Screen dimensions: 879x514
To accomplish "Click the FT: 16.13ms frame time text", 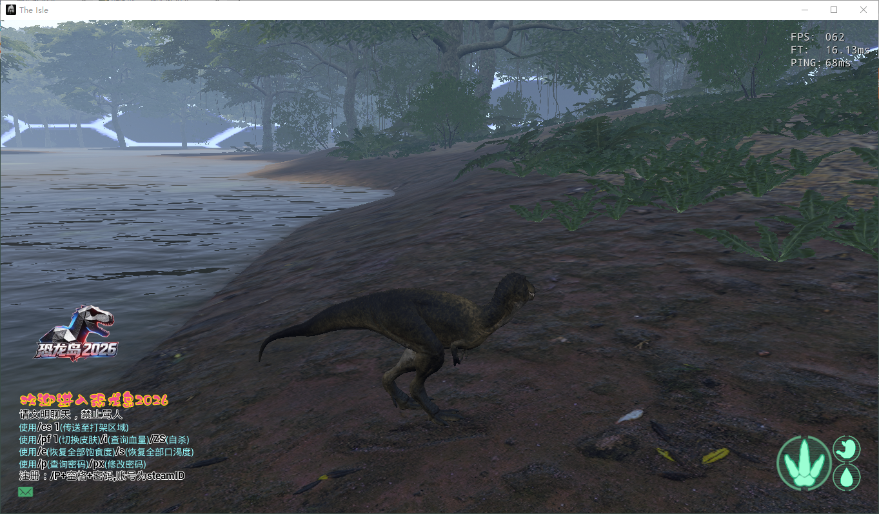I will (829, 50).
